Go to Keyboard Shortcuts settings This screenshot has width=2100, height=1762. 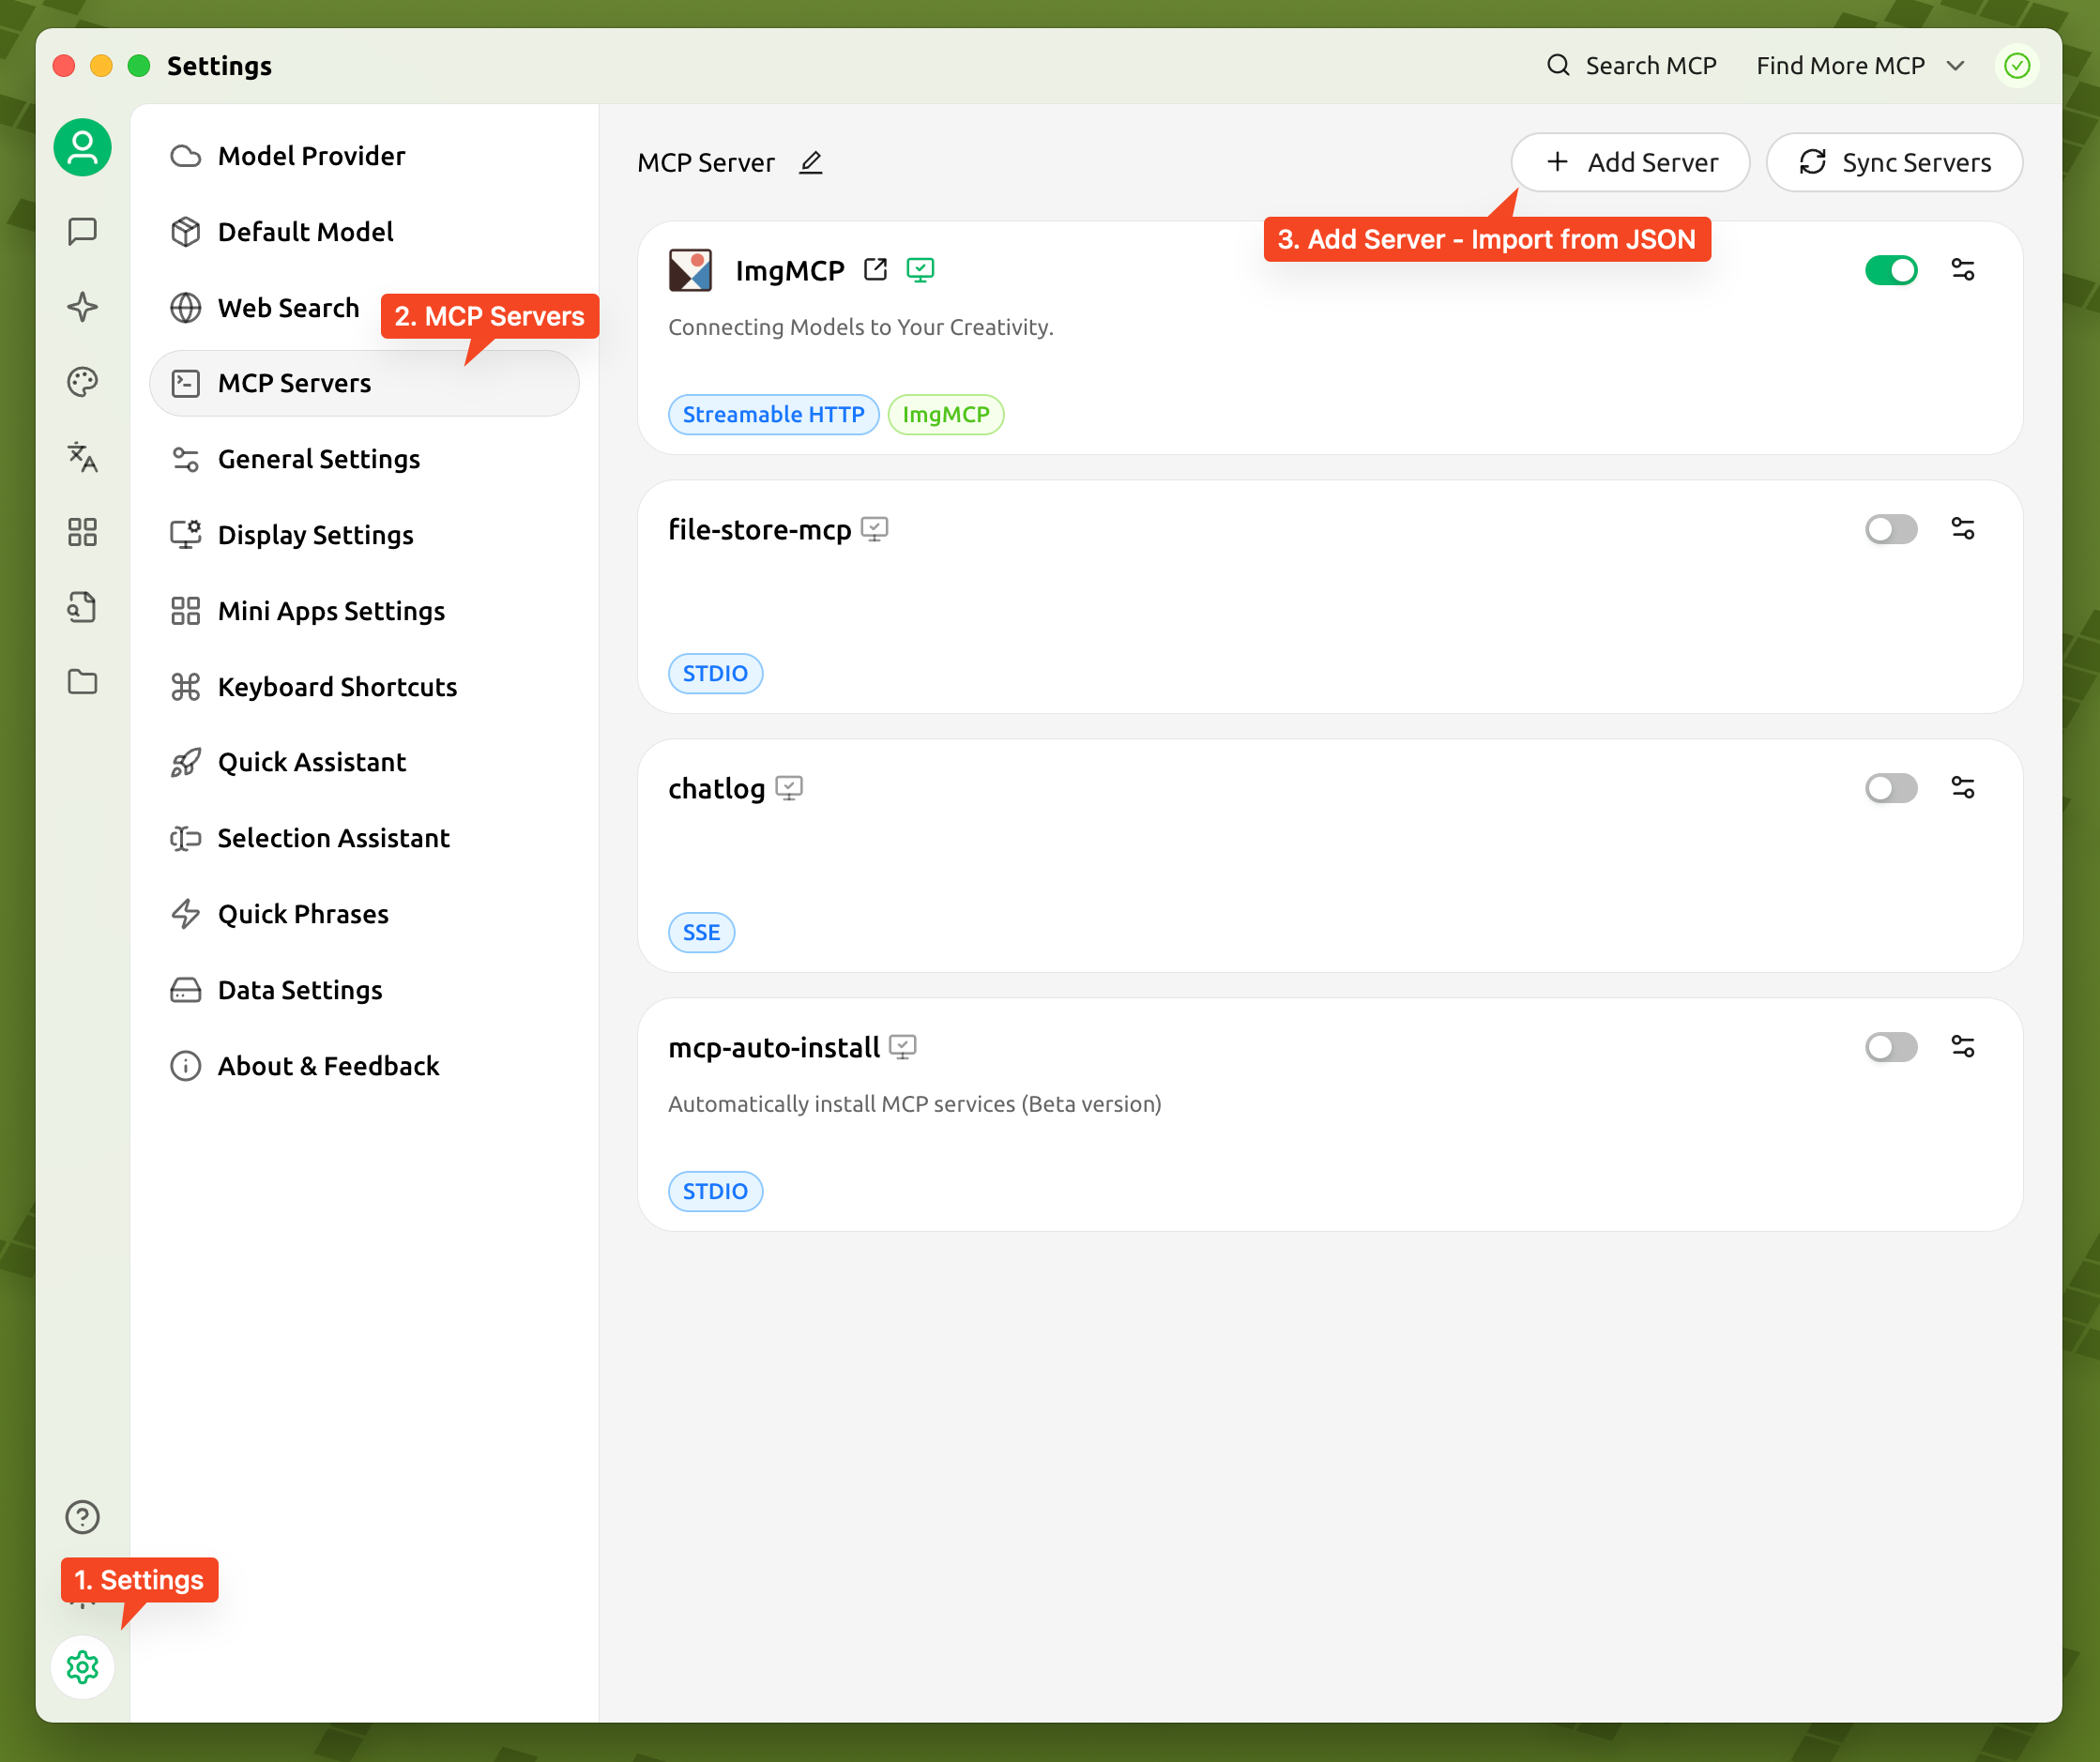[337, 687]
